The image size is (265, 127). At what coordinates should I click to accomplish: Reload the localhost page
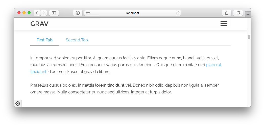[x=178, y=13]
